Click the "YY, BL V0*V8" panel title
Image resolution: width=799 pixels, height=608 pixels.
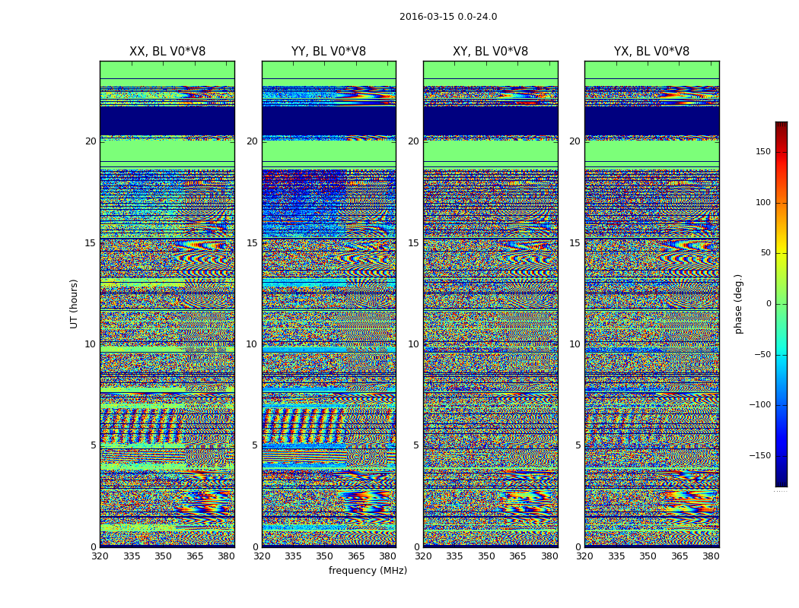tap(329, 52)
